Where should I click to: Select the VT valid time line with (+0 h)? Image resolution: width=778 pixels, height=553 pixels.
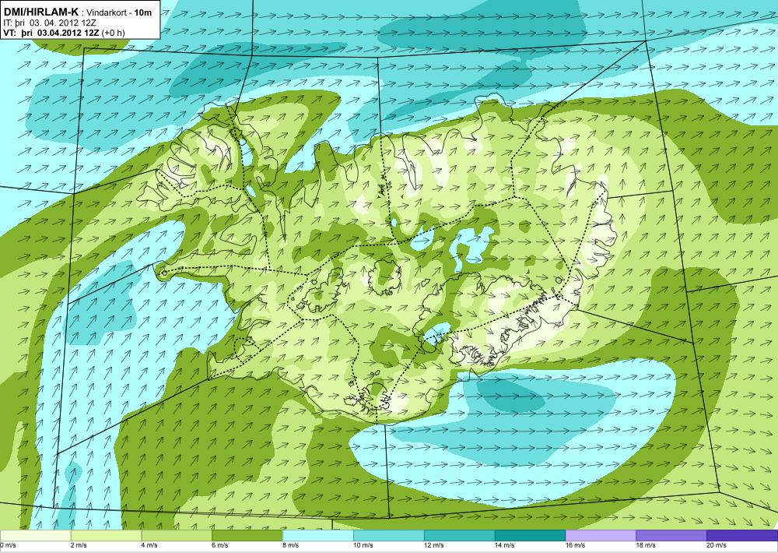(64, 33)
